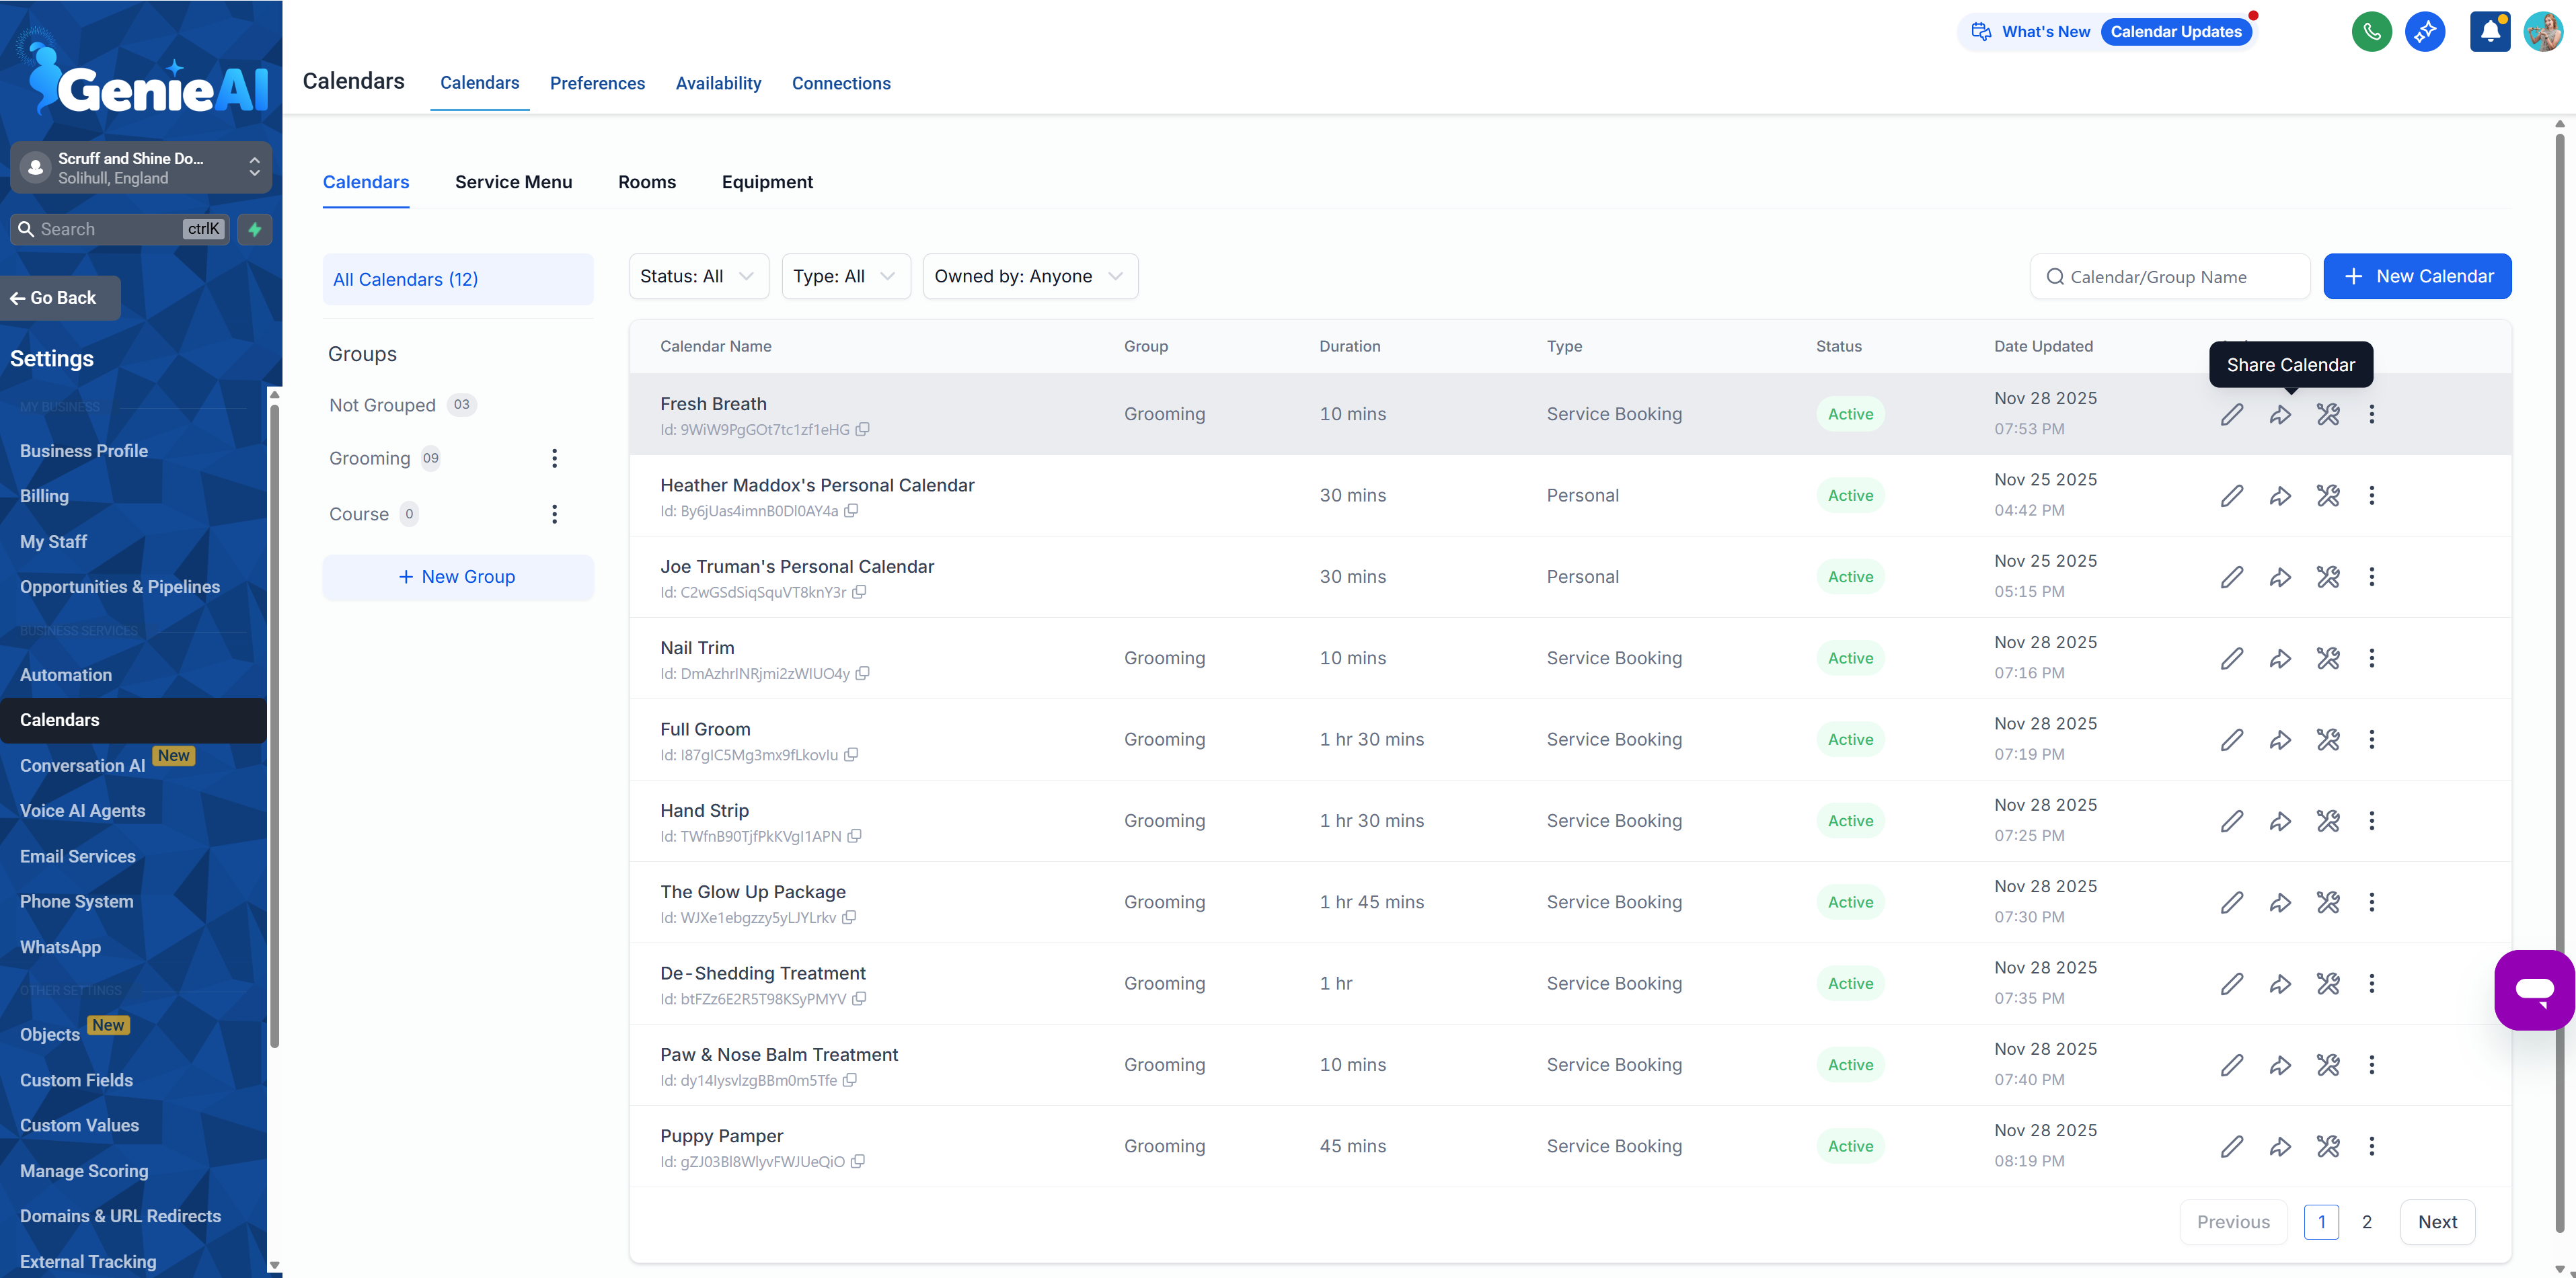
Task: Open the blue AI sparkles icon
Action: click(x=2426, y=31)
